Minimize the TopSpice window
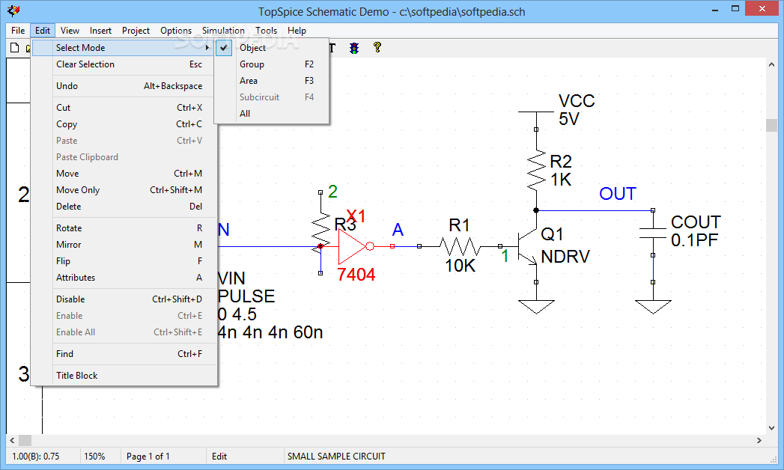This screenshot has height=470, width=784. click(x=716, y=9)
